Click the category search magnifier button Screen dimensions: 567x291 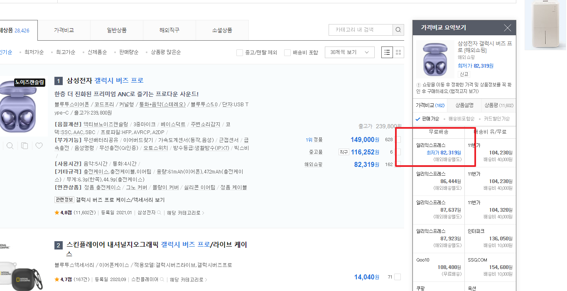point(398,30)
